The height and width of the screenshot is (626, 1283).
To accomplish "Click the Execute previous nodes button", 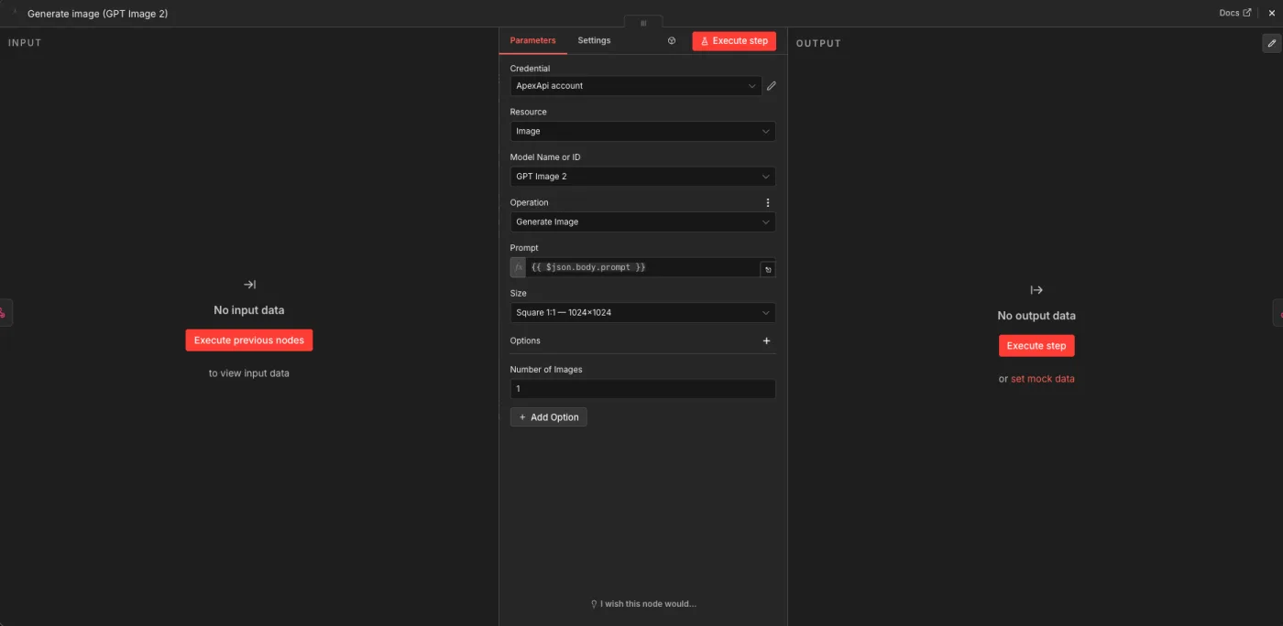I will [249, 340].
